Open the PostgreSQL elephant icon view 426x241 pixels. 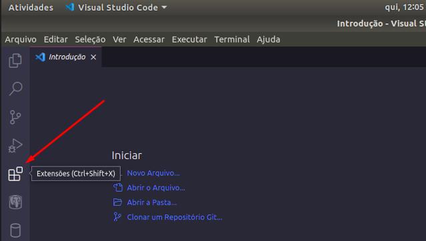point(15,202)
